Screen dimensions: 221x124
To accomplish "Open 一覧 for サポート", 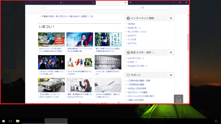I will pos(170,75).
